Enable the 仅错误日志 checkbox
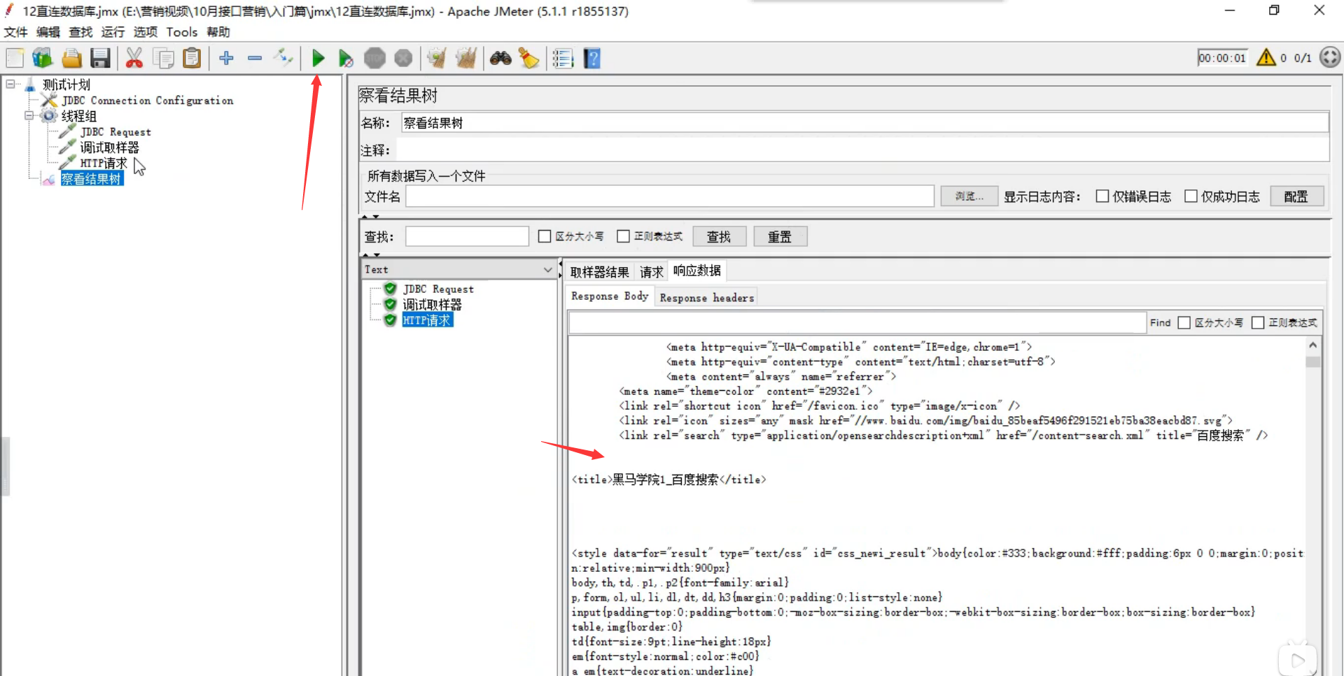Viewport: 1344px width, 676px height. point(1102,196)
